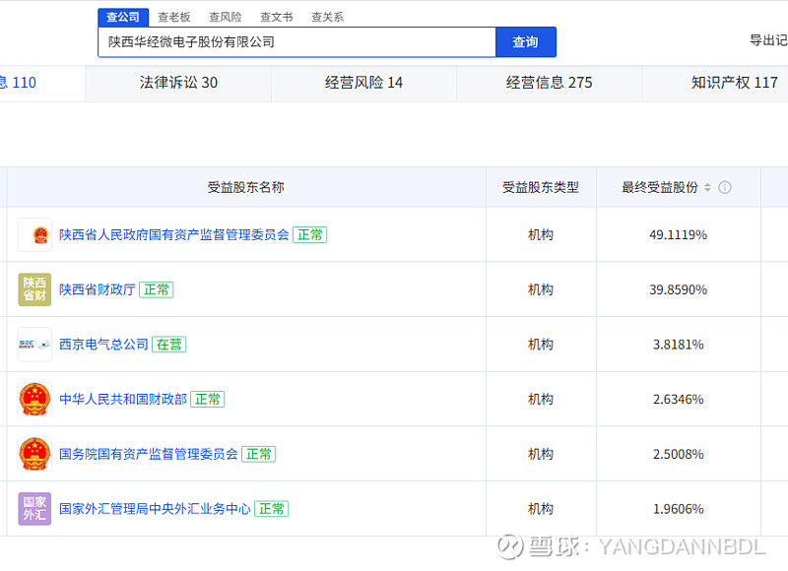Click the 陕西省国资委 national emblem logo
This screenshot has height=571, width=788.
click(x=34, y=234)
